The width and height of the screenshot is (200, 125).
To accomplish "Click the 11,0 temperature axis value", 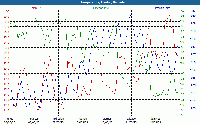I will [x=7, y=110].
